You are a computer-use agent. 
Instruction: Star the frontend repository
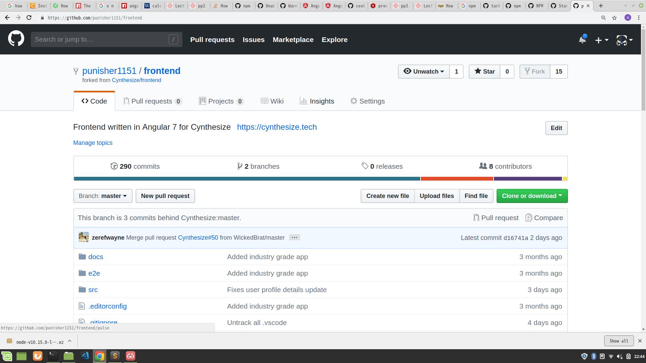(x=485, y=72)
